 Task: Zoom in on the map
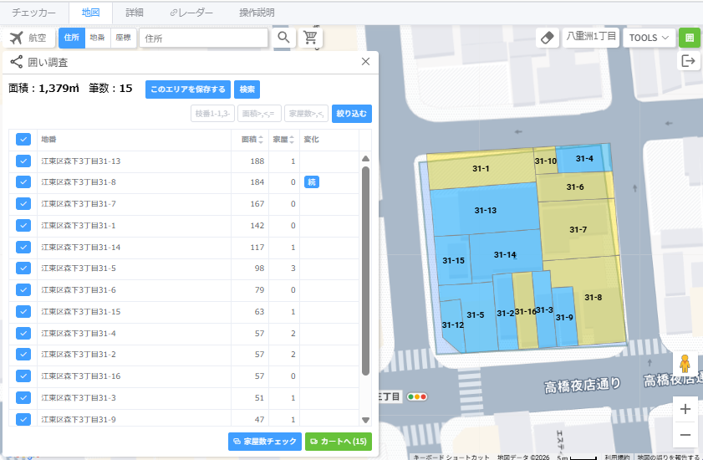click(685, 409)
